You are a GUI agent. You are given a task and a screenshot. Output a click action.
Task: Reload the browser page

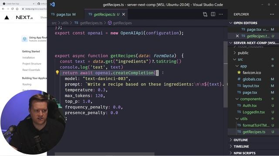click(x=13, y=9)
